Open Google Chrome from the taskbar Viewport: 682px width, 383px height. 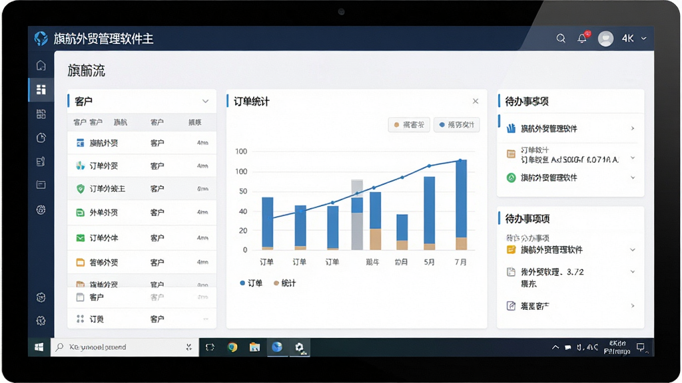[x=232, y=347]
